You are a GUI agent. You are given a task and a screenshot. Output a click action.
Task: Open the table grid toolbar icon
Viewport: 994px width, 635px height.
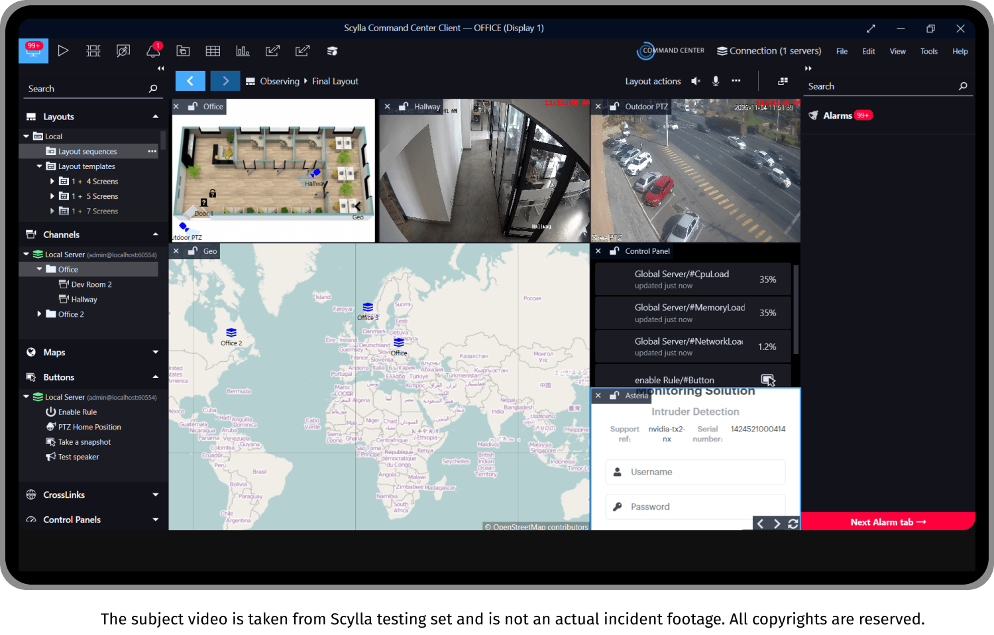213,51
